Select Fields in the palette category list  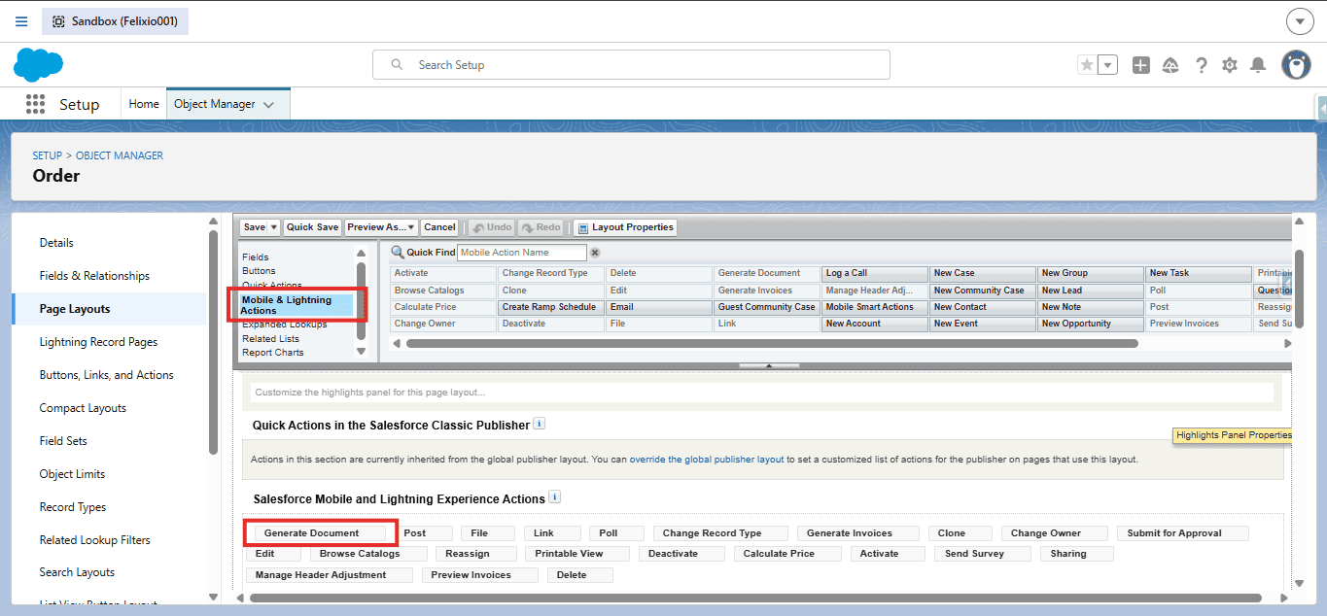(256, 257)
